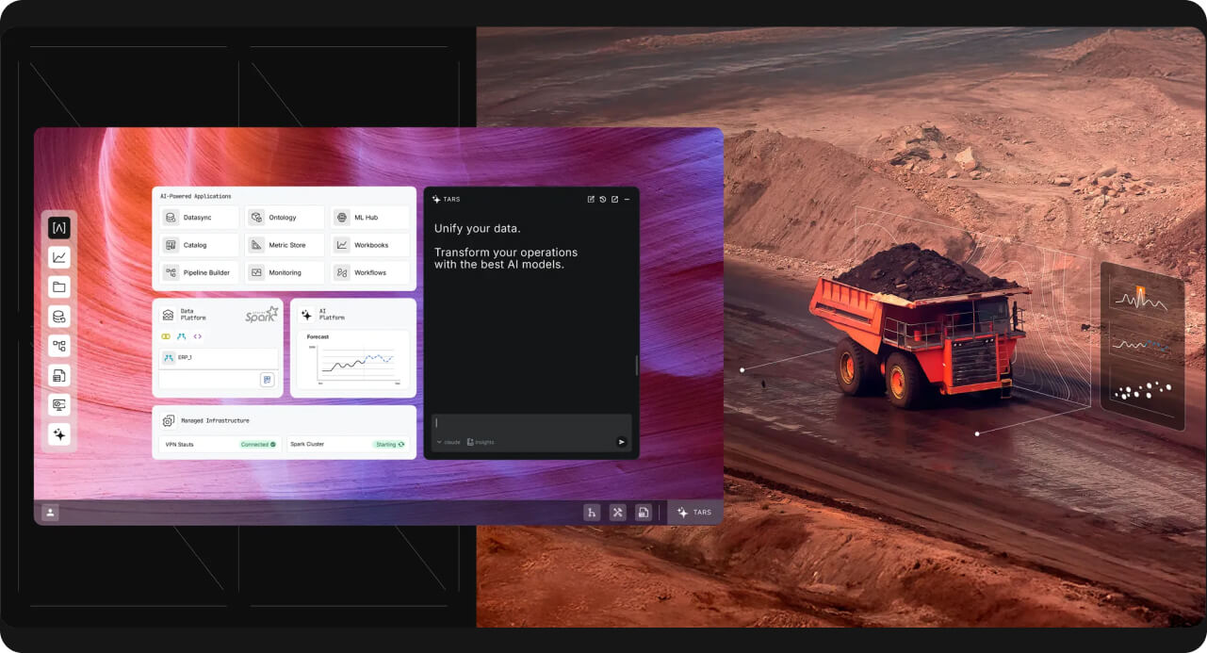The image size is (1207, 653).
Task: Click the blue icon button in Data Platform input
Action: pyautogui.click(x=268, y=380)
